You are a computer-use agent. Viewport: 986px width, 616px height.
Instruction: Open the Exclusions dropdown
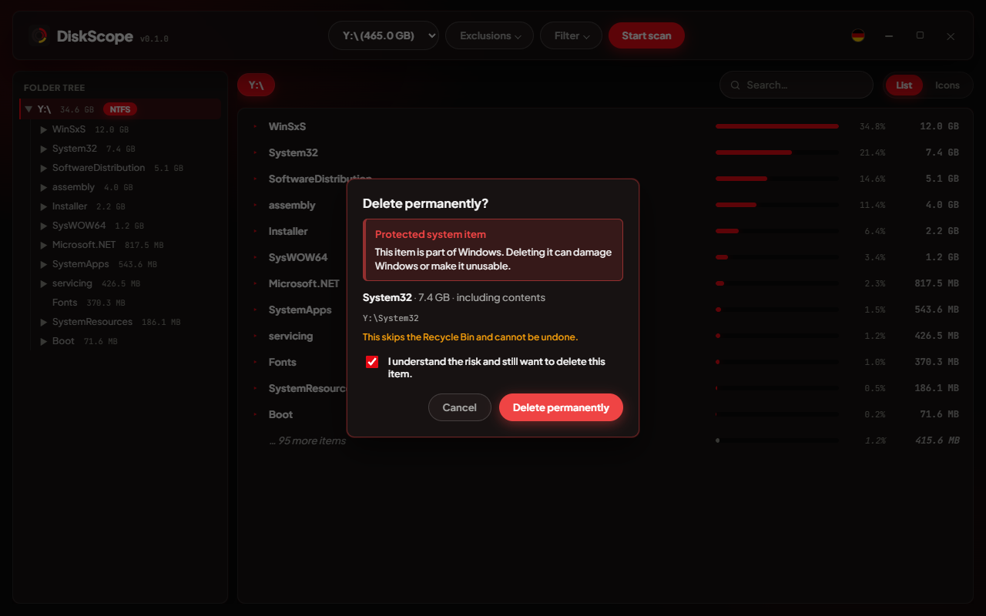point(490,35)
